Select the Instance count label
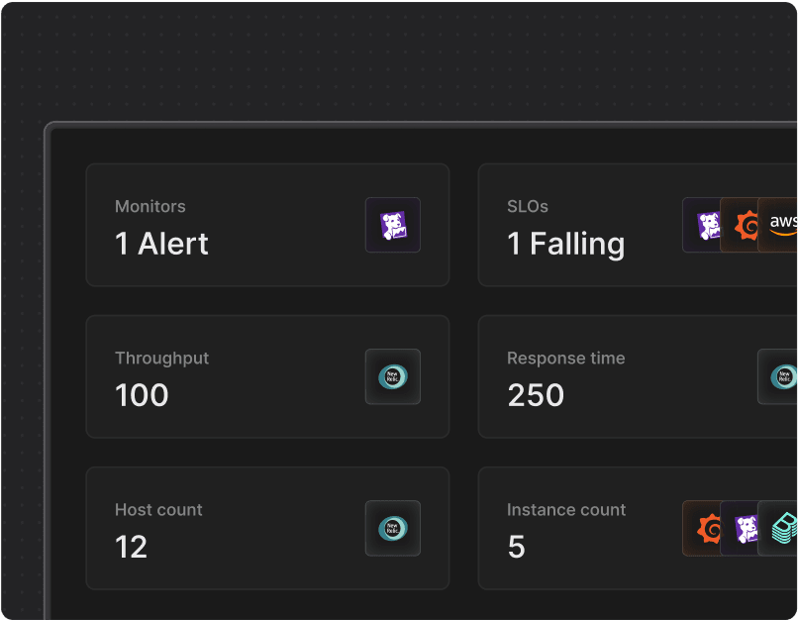This screenshot has height=620, width=798. tap(566, 509)
